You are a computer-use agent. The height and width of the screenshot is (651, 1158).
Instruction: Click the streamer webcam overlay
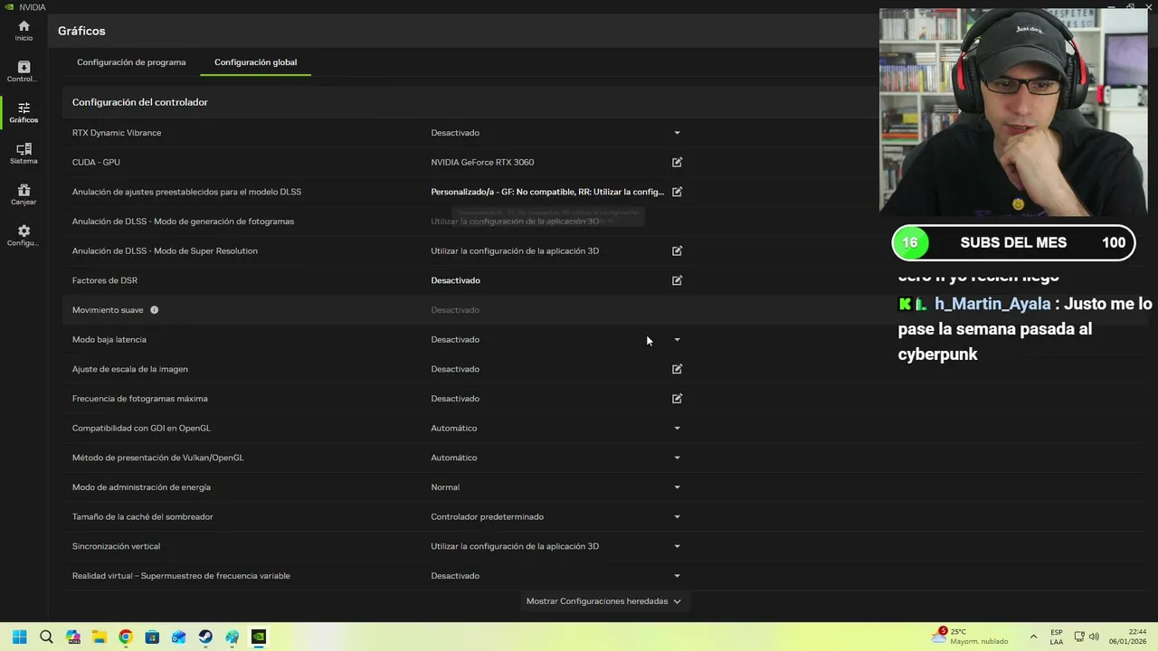coord(1013,112)
